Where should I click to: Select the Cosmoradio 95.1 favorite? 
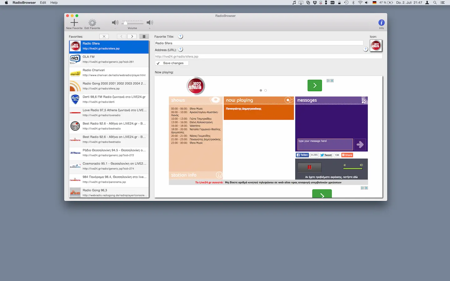(x=109, y=167)
